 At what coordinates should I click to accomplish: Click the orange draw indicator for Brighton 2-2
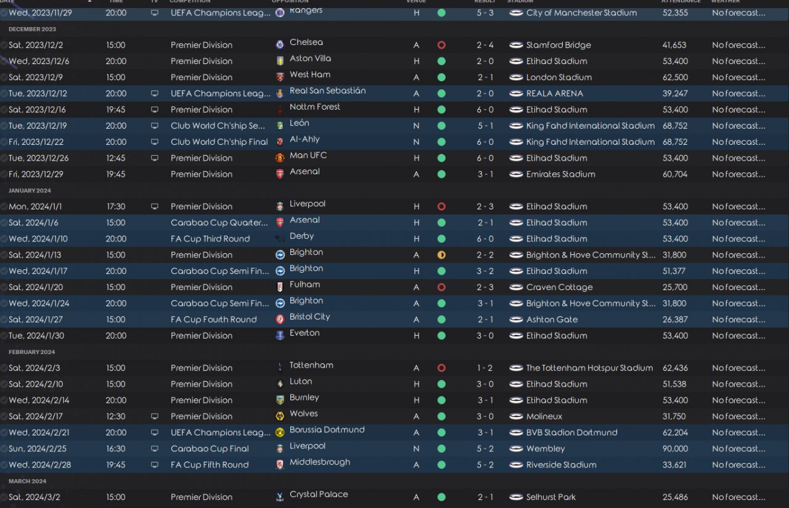[x=441, y=255]
